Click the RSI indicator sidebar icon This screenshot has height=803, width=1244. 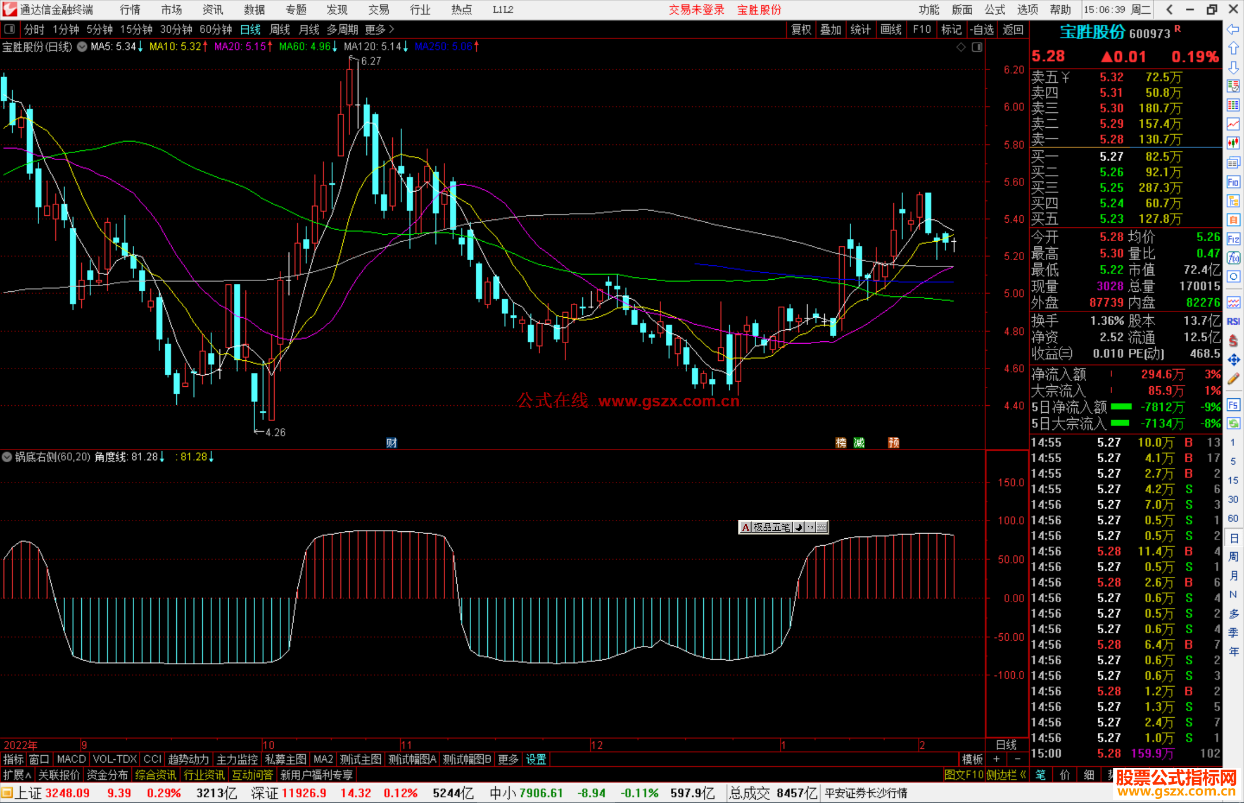tap(1233, 321)
